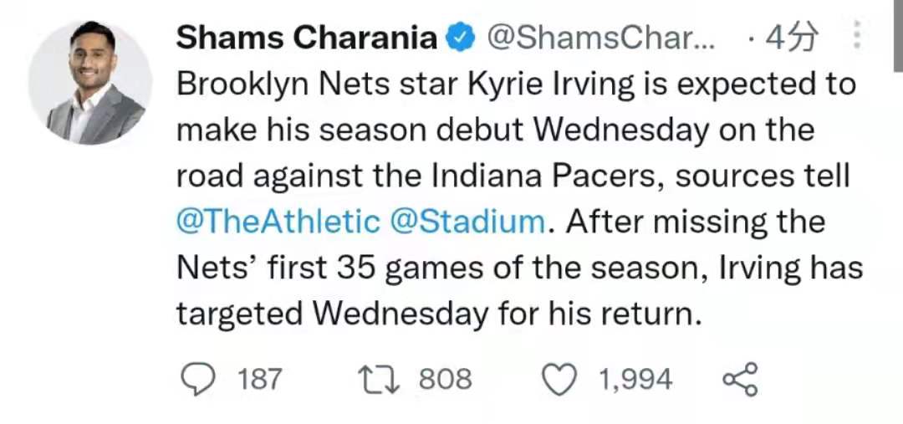903x424 pixels.
Task: Open Shams Charania's profile picture
Action: click(90, 82)
